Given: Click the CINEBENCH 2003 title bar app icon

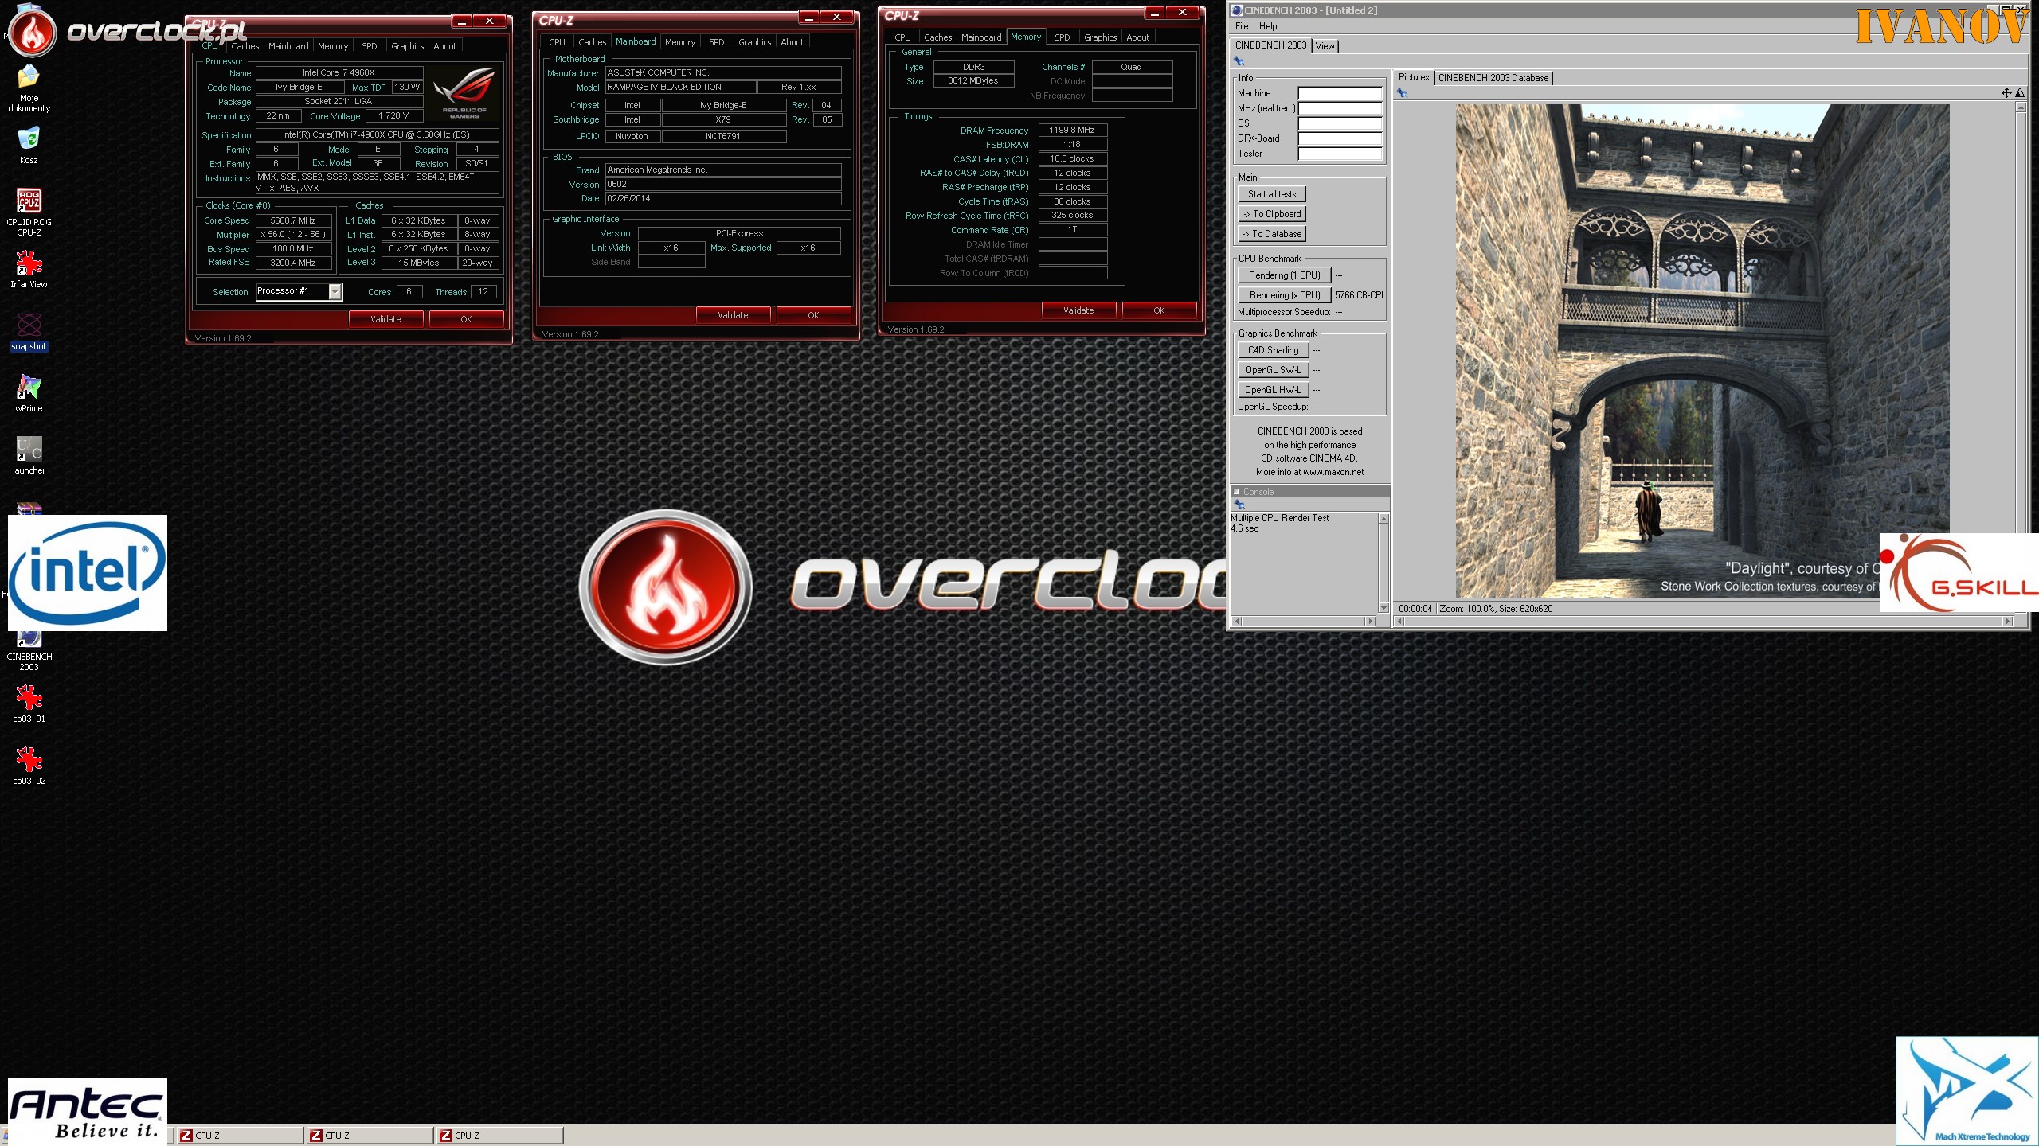Looking at the screenshot, I should pyautogui.click(x=1237, y=10).
